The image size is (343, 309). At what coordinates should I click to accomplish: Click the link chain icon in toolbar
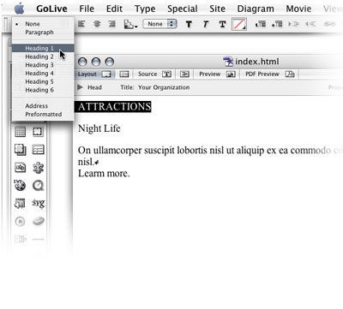329,24
